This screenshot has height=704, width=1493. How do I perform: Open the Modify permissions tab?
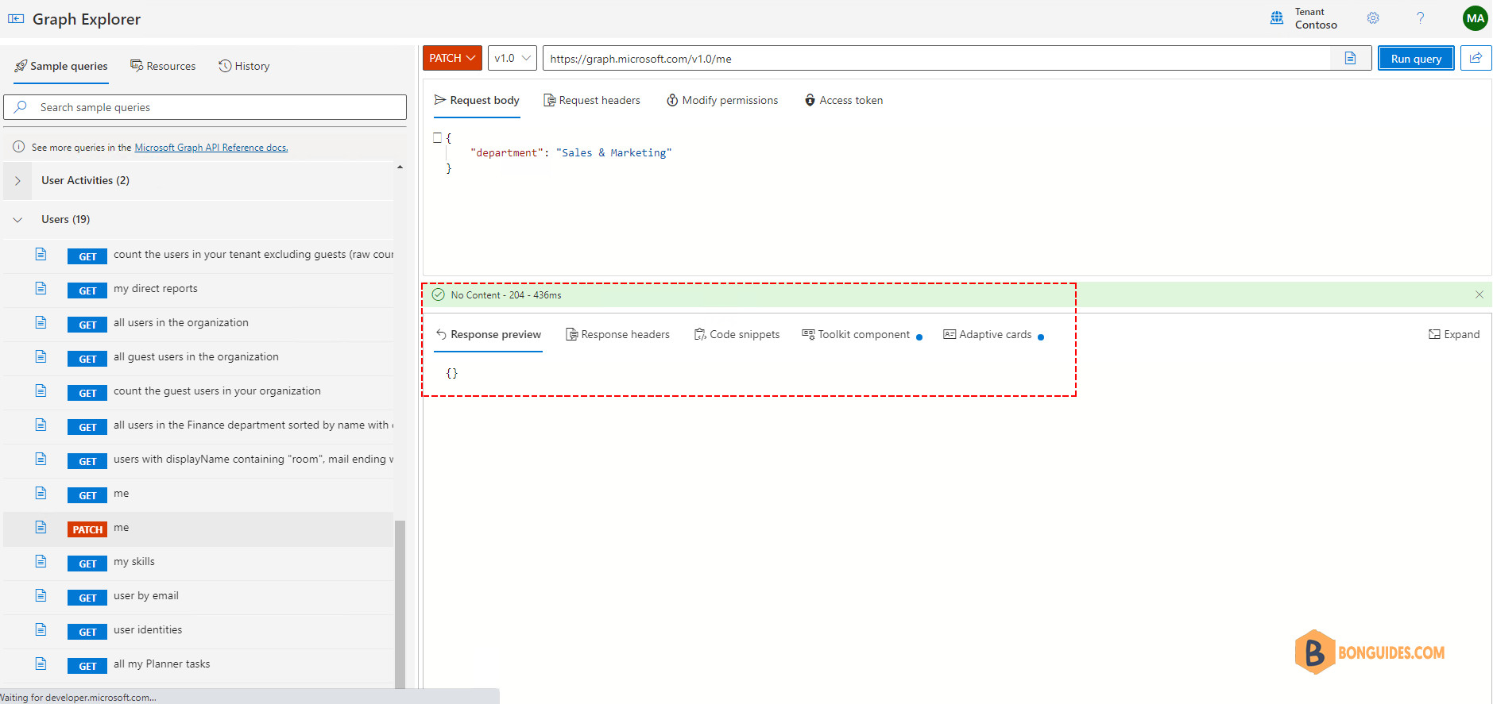722,100
